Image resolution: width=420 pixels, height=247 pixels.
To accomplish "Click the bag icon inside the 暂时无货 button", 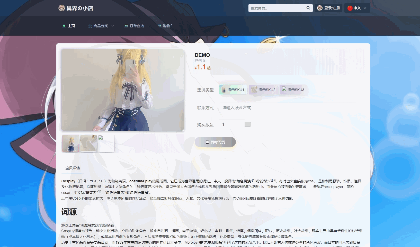I will pos(207,142).
